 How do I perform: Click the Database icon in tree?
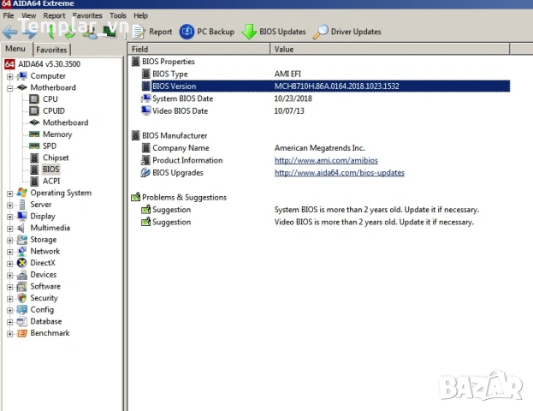[22, 321]
